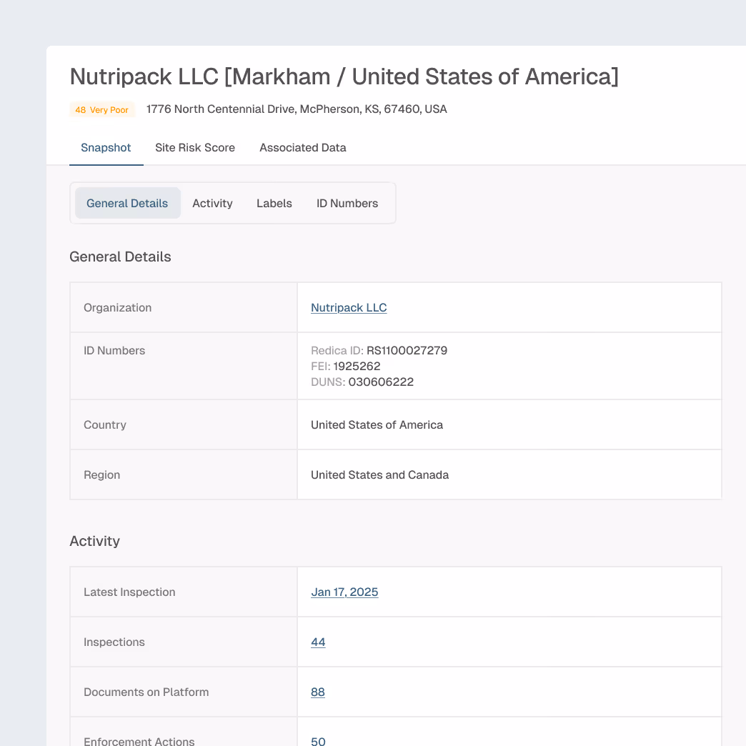Image resolution: width=746 pixels, height=746 pixels.
Task: Switch to the Activity section tab
Action: click(x=212, y=203)
